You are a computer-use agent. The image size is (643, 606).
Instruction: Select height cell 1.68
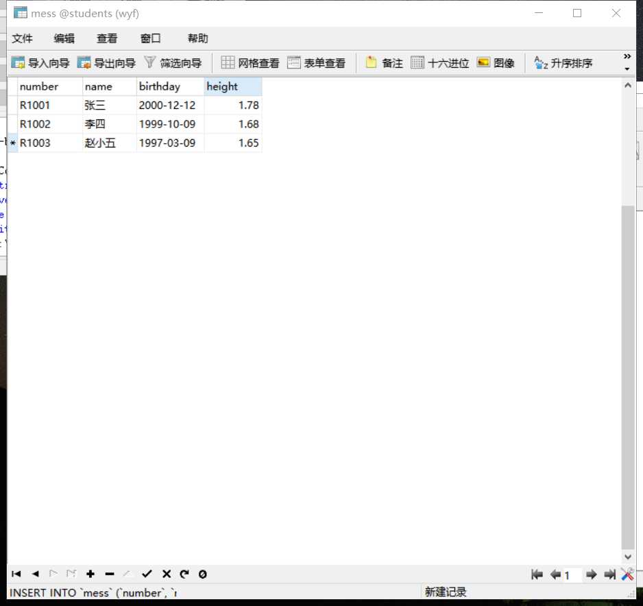pyautogui.click(x=233, y=124)
